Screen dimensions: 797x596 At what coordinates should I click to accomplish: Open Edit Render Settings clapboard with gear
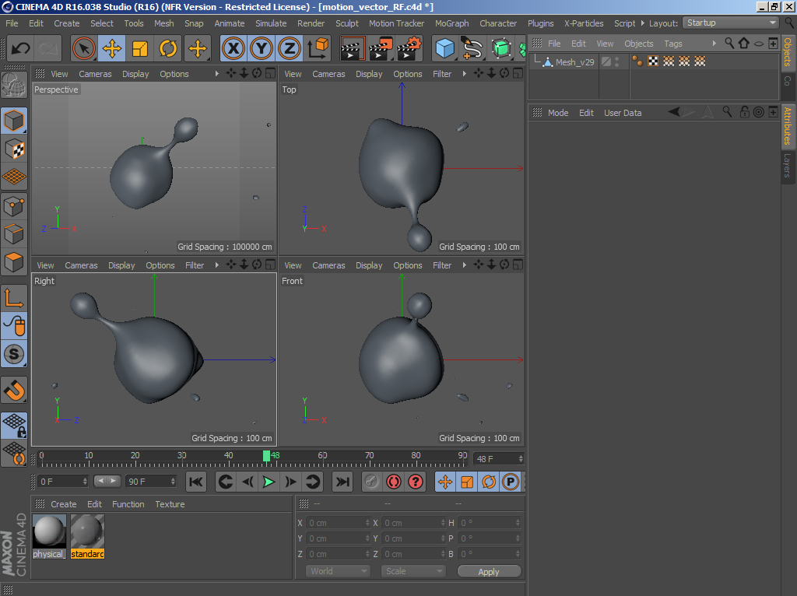[x=409, y=49]
